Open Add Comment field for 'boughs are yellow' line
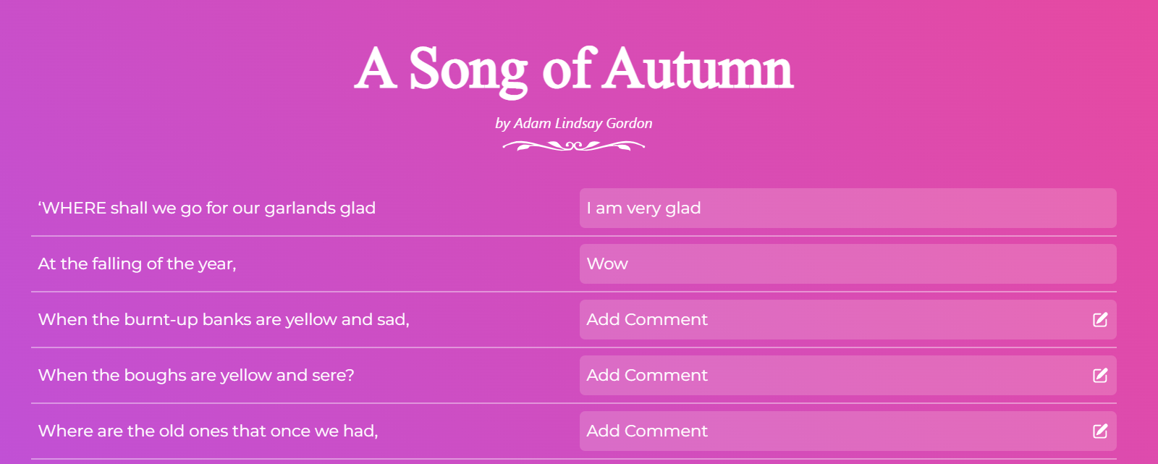Image resolution: width=1158 pixels, height=464 pixels. 832,375
